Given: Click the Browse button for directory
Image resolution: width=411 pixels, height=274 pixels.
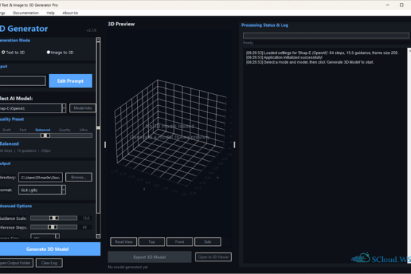Looking at the screenshot, I should (78, 177).
